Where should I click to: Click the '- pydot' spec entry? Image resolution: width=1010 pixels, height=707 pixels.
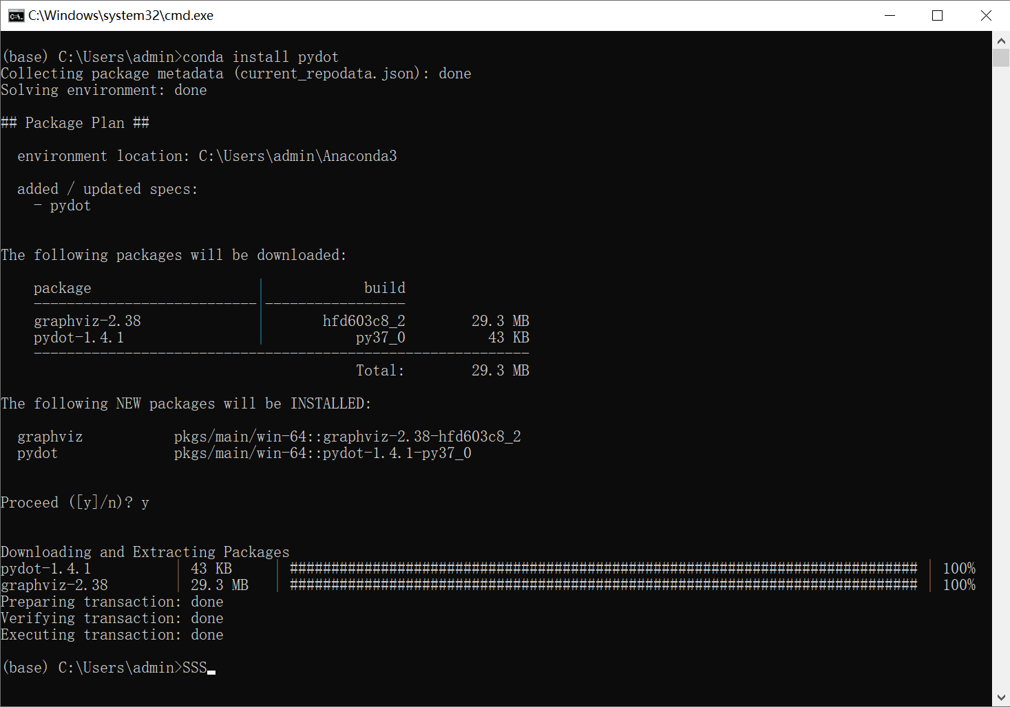pyautogui.click(x=62, y=206)
